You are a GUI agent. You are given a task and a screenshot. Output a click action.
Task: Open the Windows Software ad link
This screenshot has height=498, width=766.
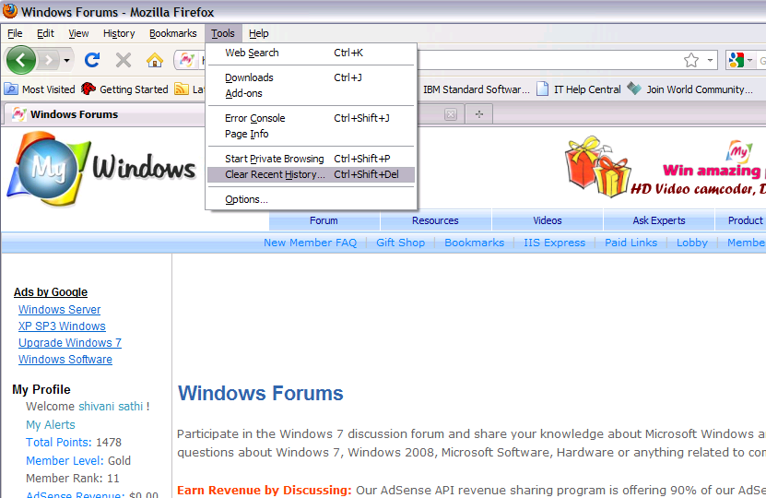[x=65, y=360]
